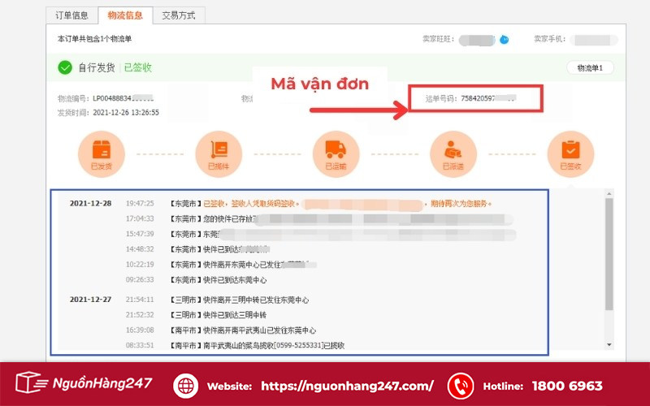Click the NguồnHàng247 box logo

[84, 382]
